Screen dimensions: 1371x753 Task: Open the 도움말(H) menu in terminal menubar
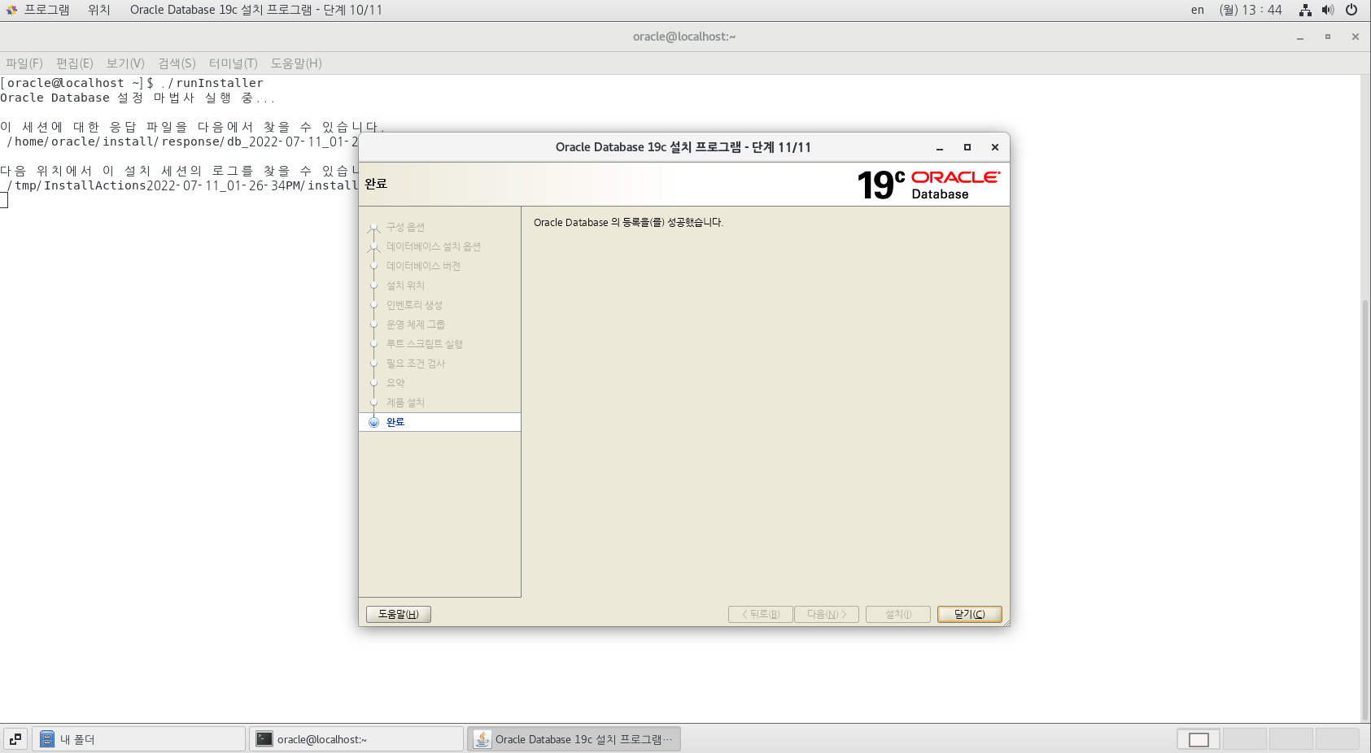[296, 63]
